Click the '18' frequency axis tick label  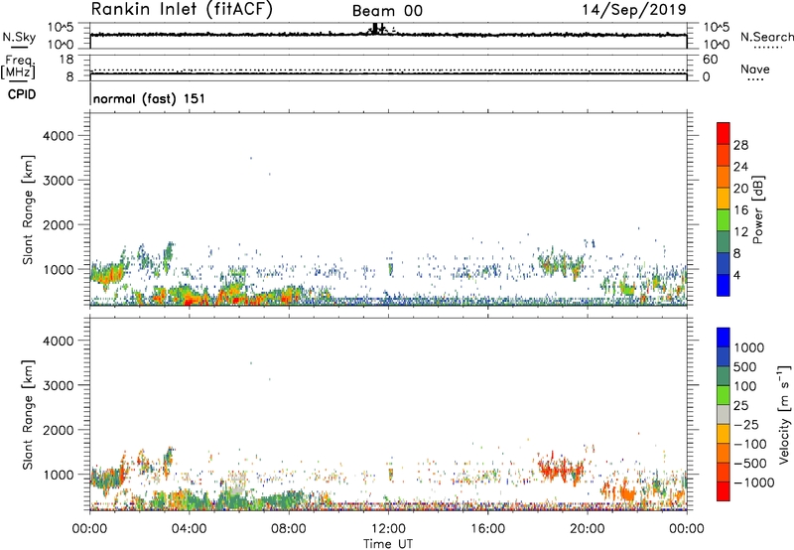[x=66, y=60]
